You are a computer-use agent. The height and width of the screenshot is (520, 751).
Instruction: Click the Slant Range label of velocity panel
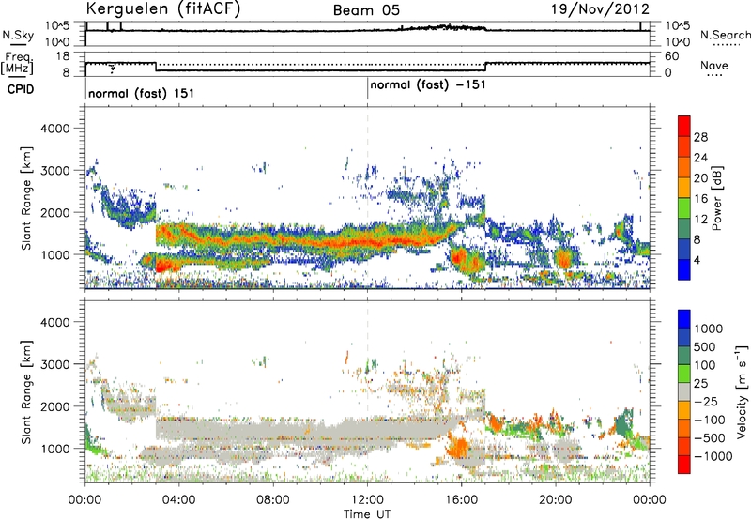pyautogui.click(x=26, y=392)
